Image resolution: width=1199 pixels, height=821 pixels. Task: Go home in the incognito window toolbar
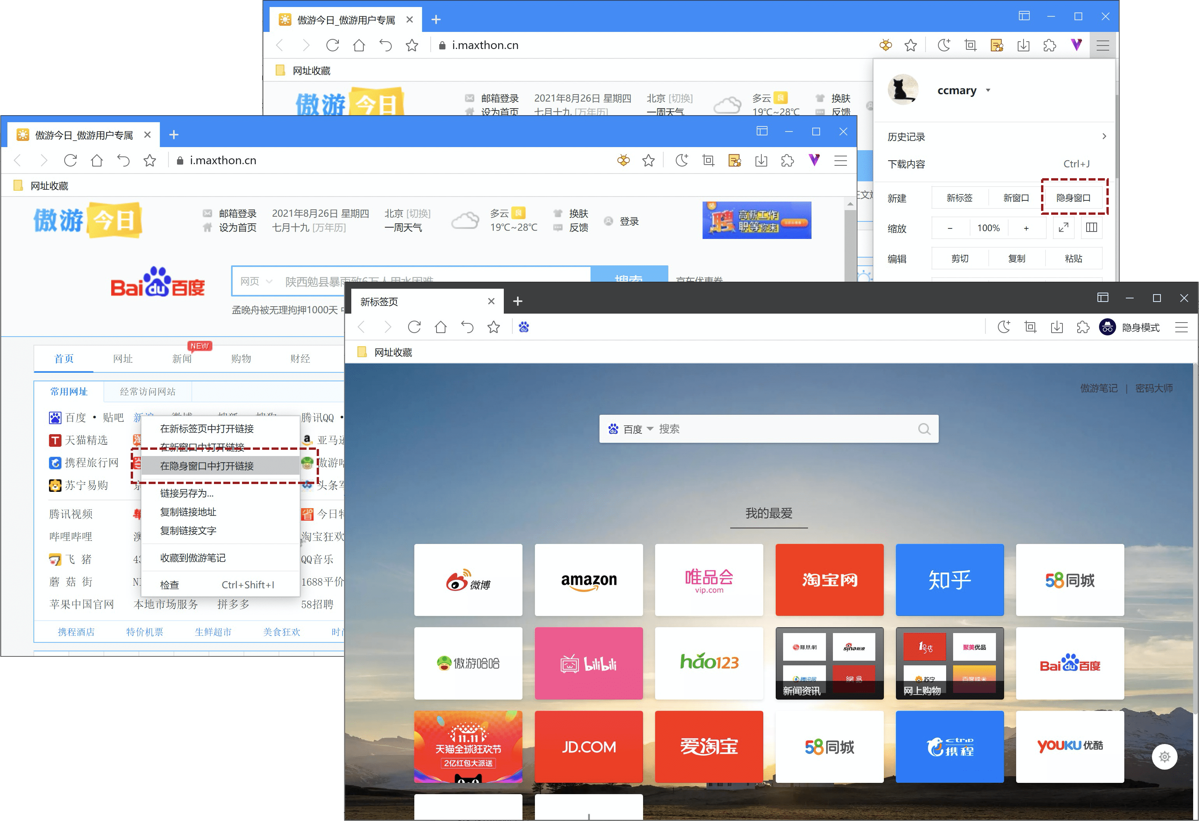[x=441, y=327]
